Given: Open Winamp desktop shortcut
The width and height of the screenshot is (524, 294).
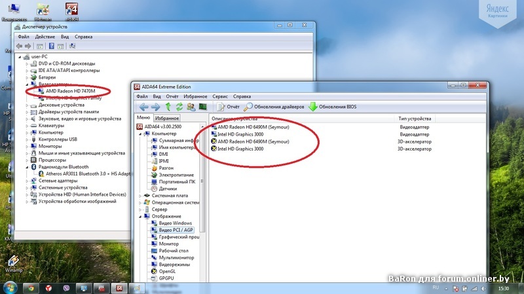Looking at the screenshot, I should pos(13,264).
